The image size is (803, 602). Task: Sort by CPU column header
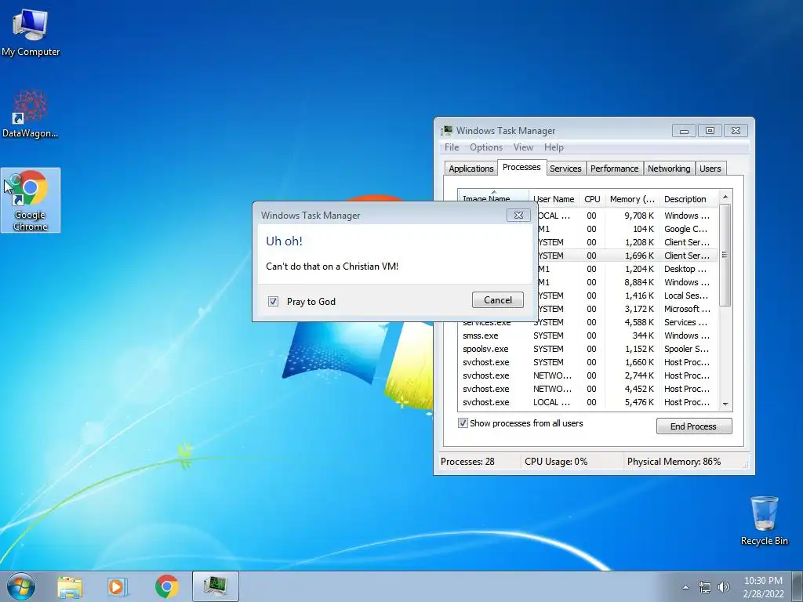coord(592,199)
